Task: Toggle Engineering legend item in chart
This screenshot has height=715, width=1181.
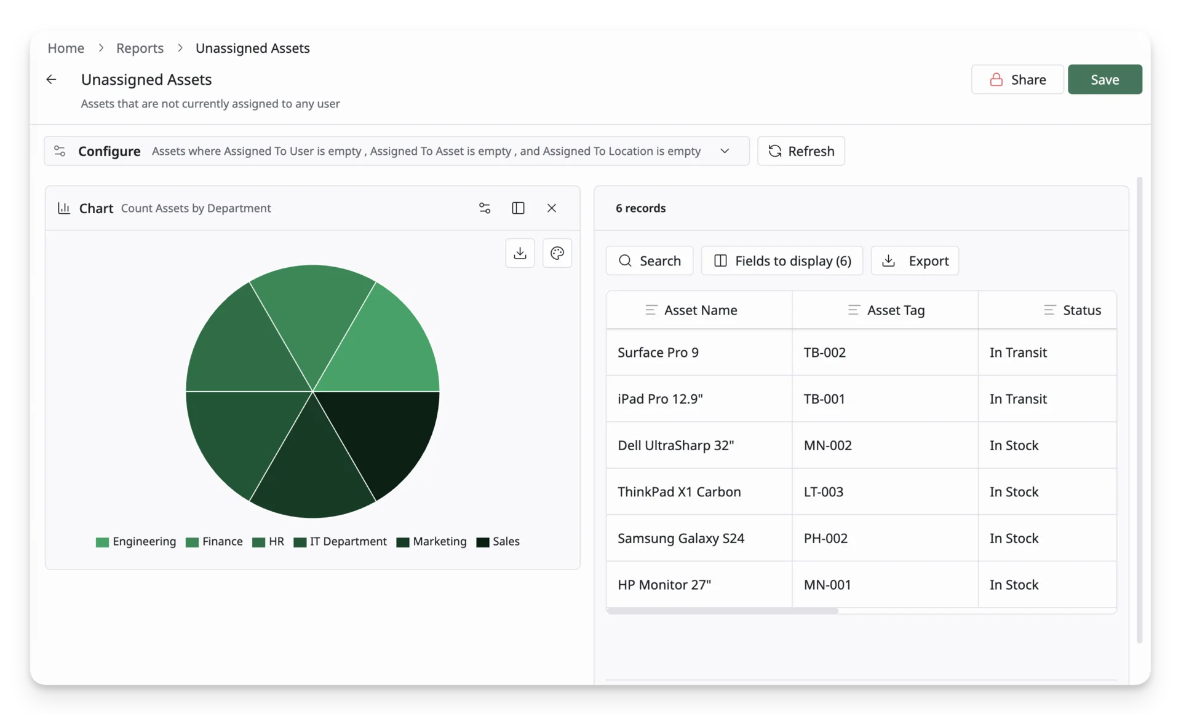Action: (136, 542)
